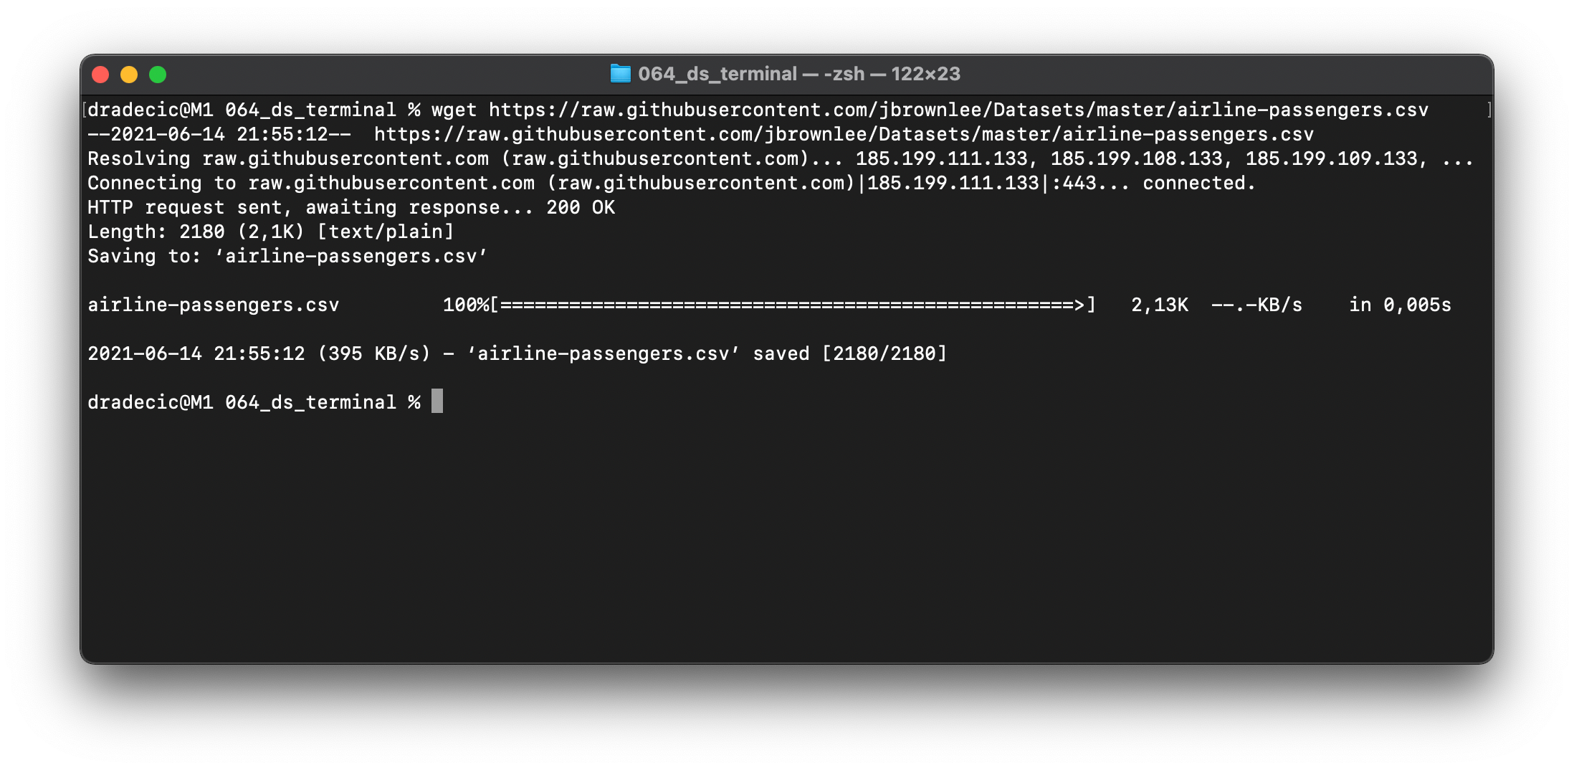This screenshot has width=1574, height=770.
Task: Click the URL after the 21:55:12 timestamp
Action: [x=844, y=135]
